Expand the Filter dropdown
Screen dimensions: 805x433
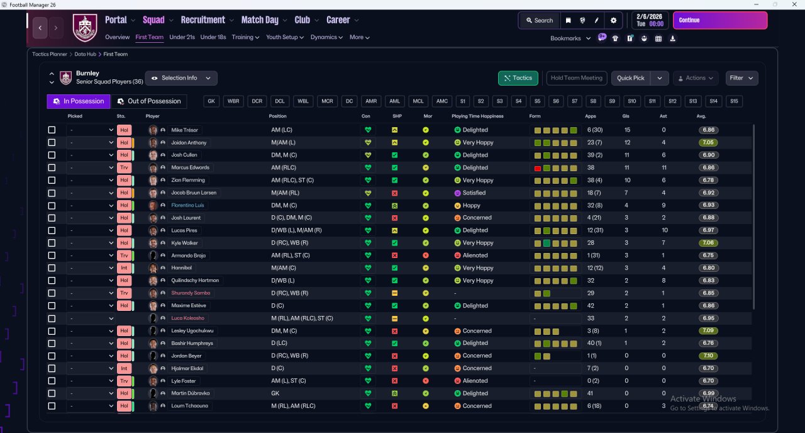point(741,78)
